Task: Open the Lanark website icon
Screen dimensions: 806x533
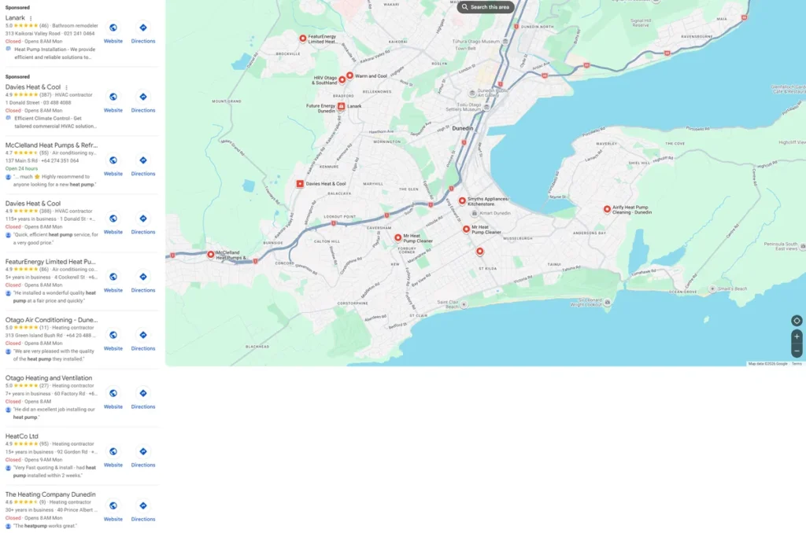Action: click(113, 28)
